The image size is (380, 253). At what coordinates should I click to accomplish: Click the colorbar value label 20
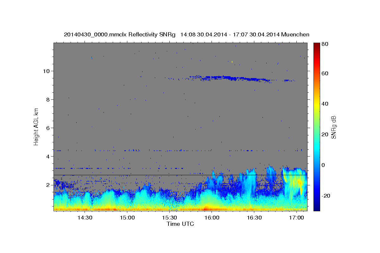click(325, 134)
